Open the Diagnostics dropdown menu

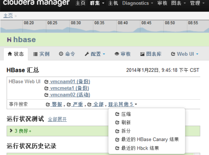tap(138, 3)
